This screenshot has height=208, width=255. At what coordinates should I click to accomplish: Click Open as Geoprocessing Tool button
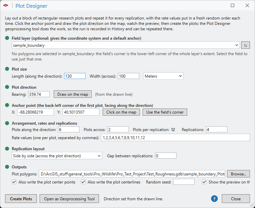[69, 199]
